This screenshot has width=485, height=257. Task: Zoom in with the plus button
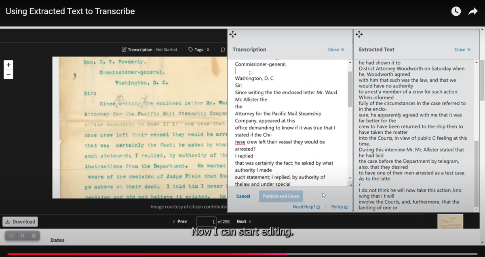coord(8,65)
